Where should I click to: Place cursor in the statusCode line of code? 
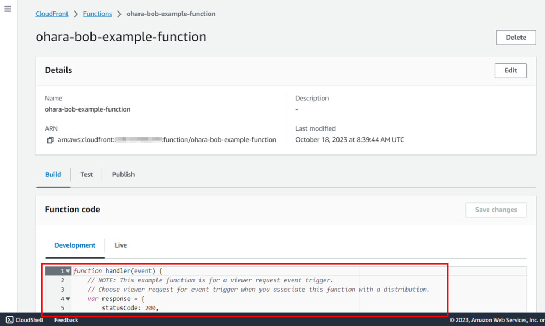(x=130, y=308)
